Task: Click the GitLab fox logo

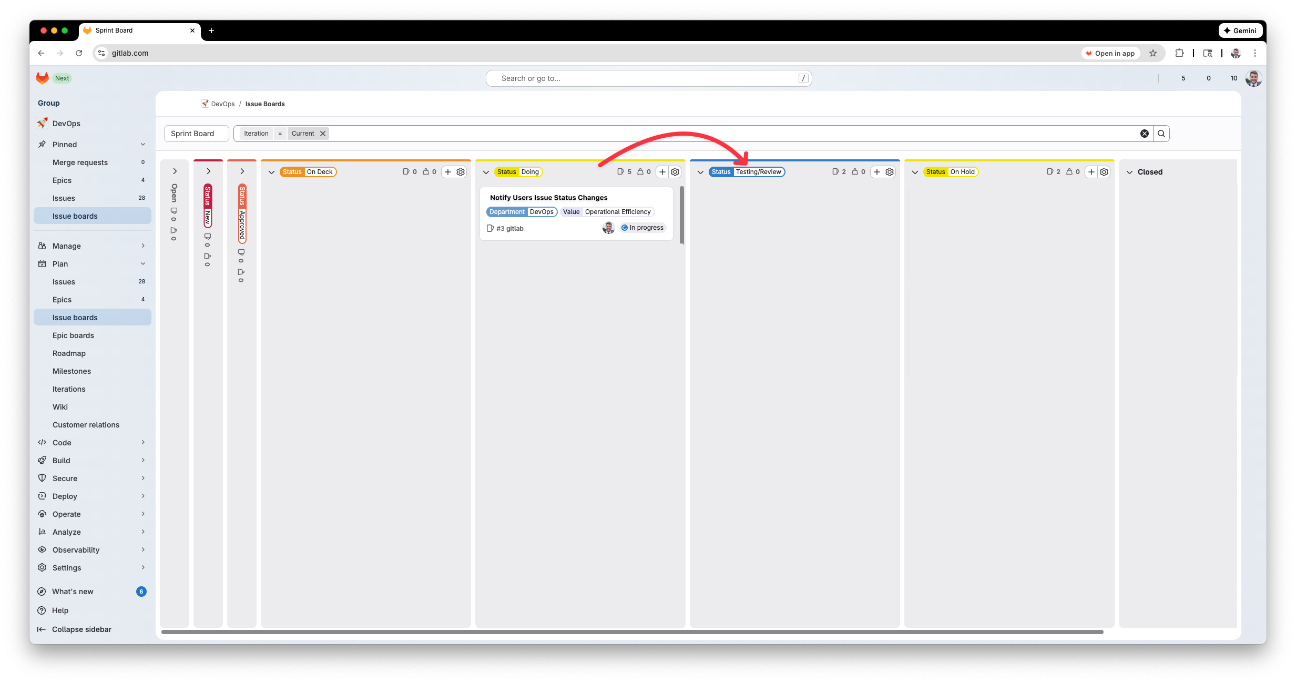Action: click(x=42, y=78)
